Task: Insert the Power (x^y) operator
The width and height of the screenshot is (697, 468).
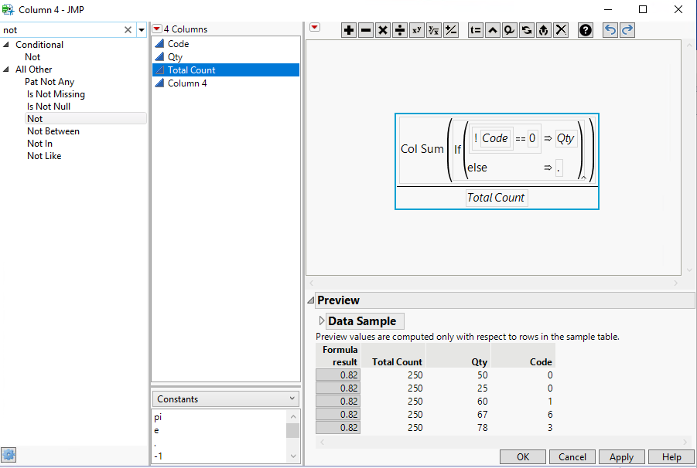Action: pyautogui.click(x=416, y=30)
